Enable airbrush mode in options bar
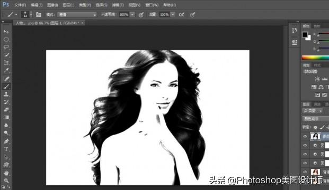The width and height of the screenshot is (329, 190). [x=181, y=15]
